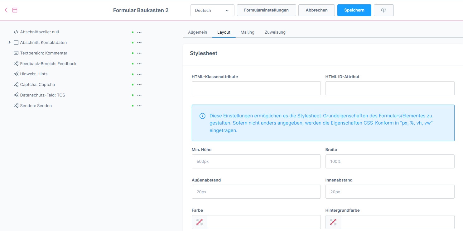Open Formulareinstellungen
463x231 pixels.
click(x=266, y=10)
